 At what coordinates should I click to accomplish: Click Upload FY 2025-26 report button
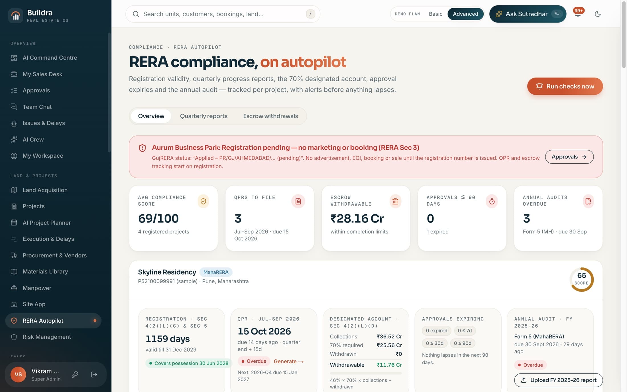tap(558, 380)
